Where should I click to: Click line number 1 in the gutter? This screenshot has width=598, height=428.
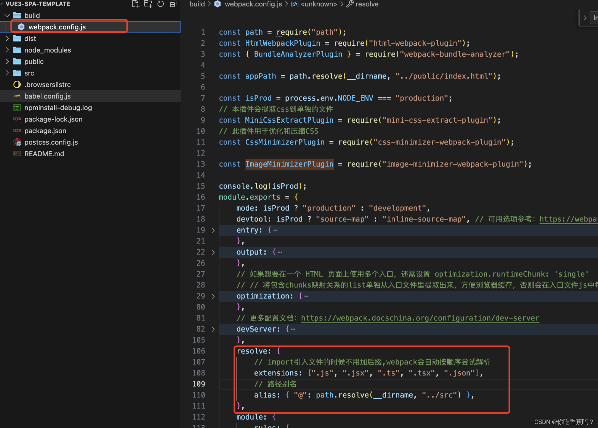(203, 32)
